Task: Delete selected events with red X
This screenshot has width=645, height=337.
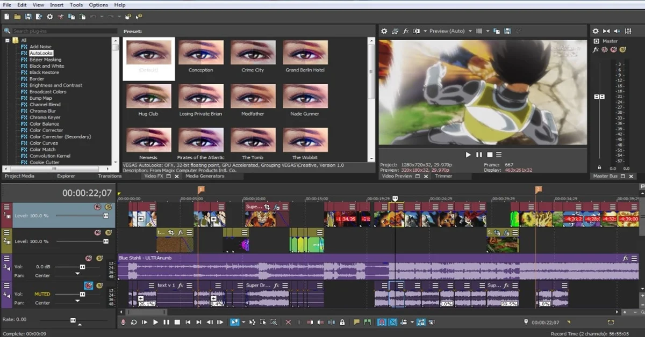Action: pyautogui.click(x=288, y=322)
